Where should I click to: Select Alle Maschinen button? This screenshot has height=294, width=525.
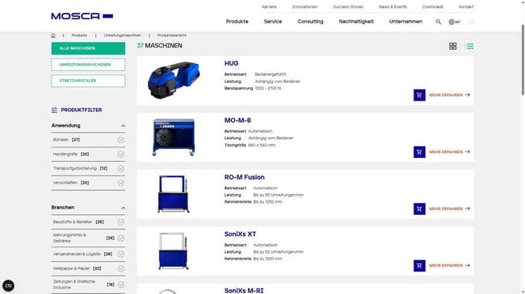click(88, 48)
